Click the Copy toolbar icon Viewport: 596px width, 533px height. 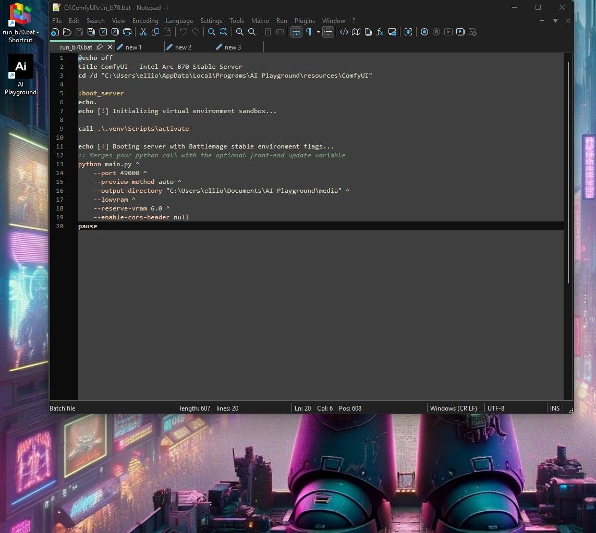[x=155, y=32]
